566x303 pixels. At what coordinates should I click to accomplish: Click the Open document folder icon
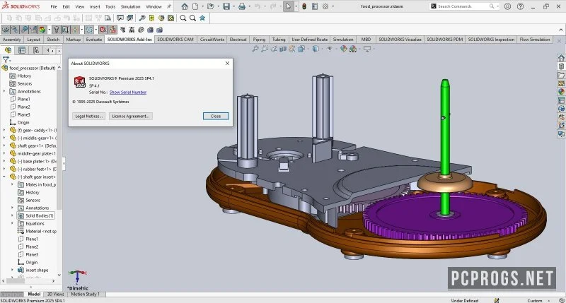pos(210,6)
